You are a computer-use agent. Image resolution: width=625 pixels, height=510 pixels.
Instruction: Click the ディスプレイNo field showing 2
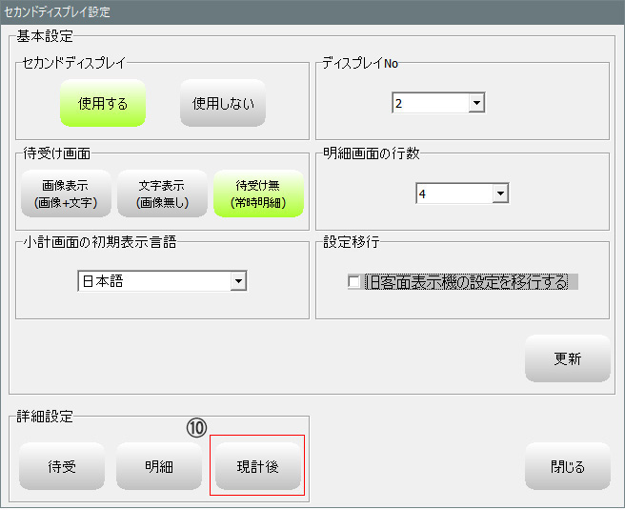[x=429, y=103]
